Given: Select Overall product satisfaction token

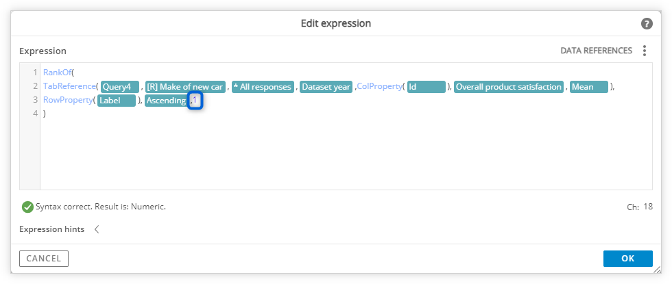Looking at the screenshot, I should 509,87.
